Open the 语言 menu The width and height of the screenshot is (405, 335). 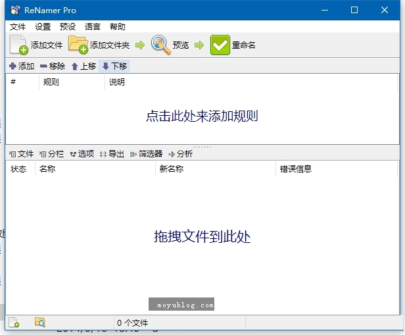pyautogui.click(x=93, y=26)
